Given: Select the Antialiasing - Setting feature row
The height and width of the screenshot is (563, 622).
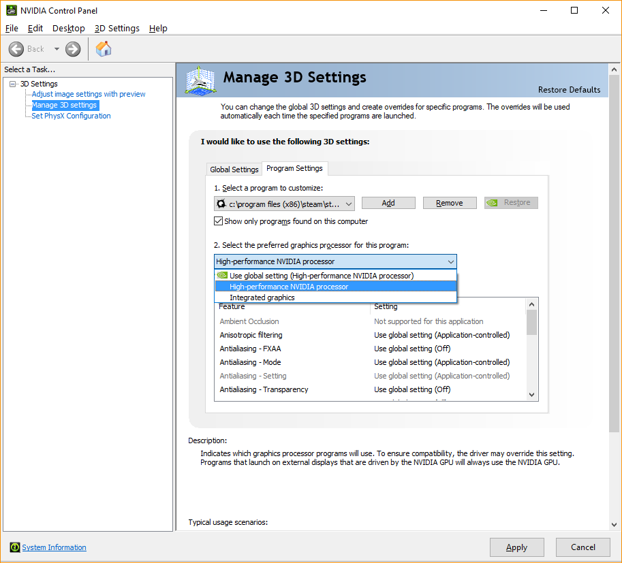Looking at the screenshot, I should tap(370, 376).
